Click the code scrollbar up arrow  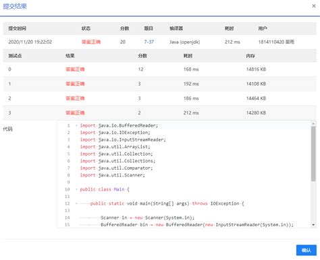(313, 123)
